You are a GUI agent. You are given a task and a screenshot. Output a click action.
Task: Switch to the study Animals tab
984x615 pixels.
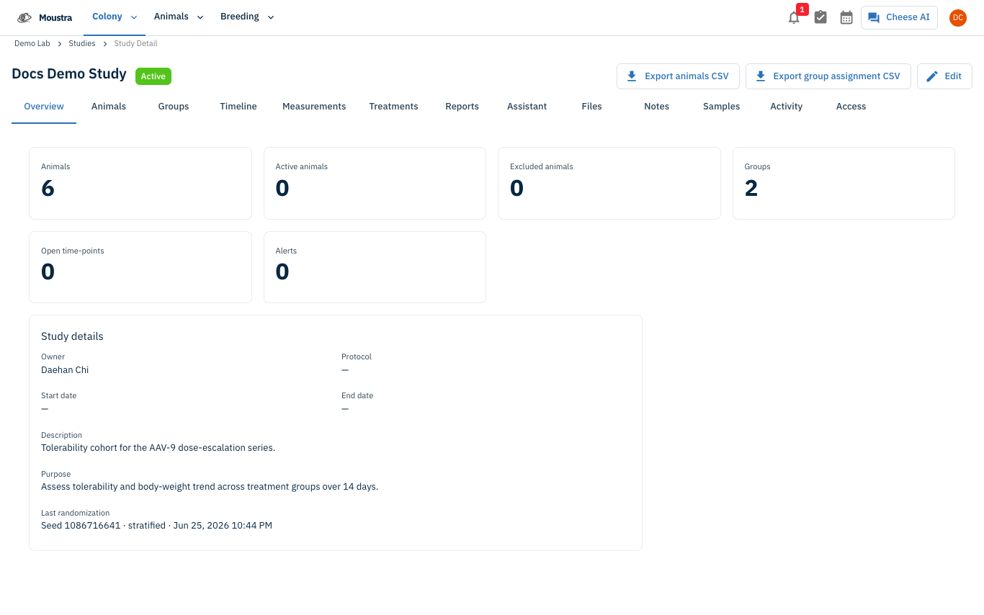[109, 107]
